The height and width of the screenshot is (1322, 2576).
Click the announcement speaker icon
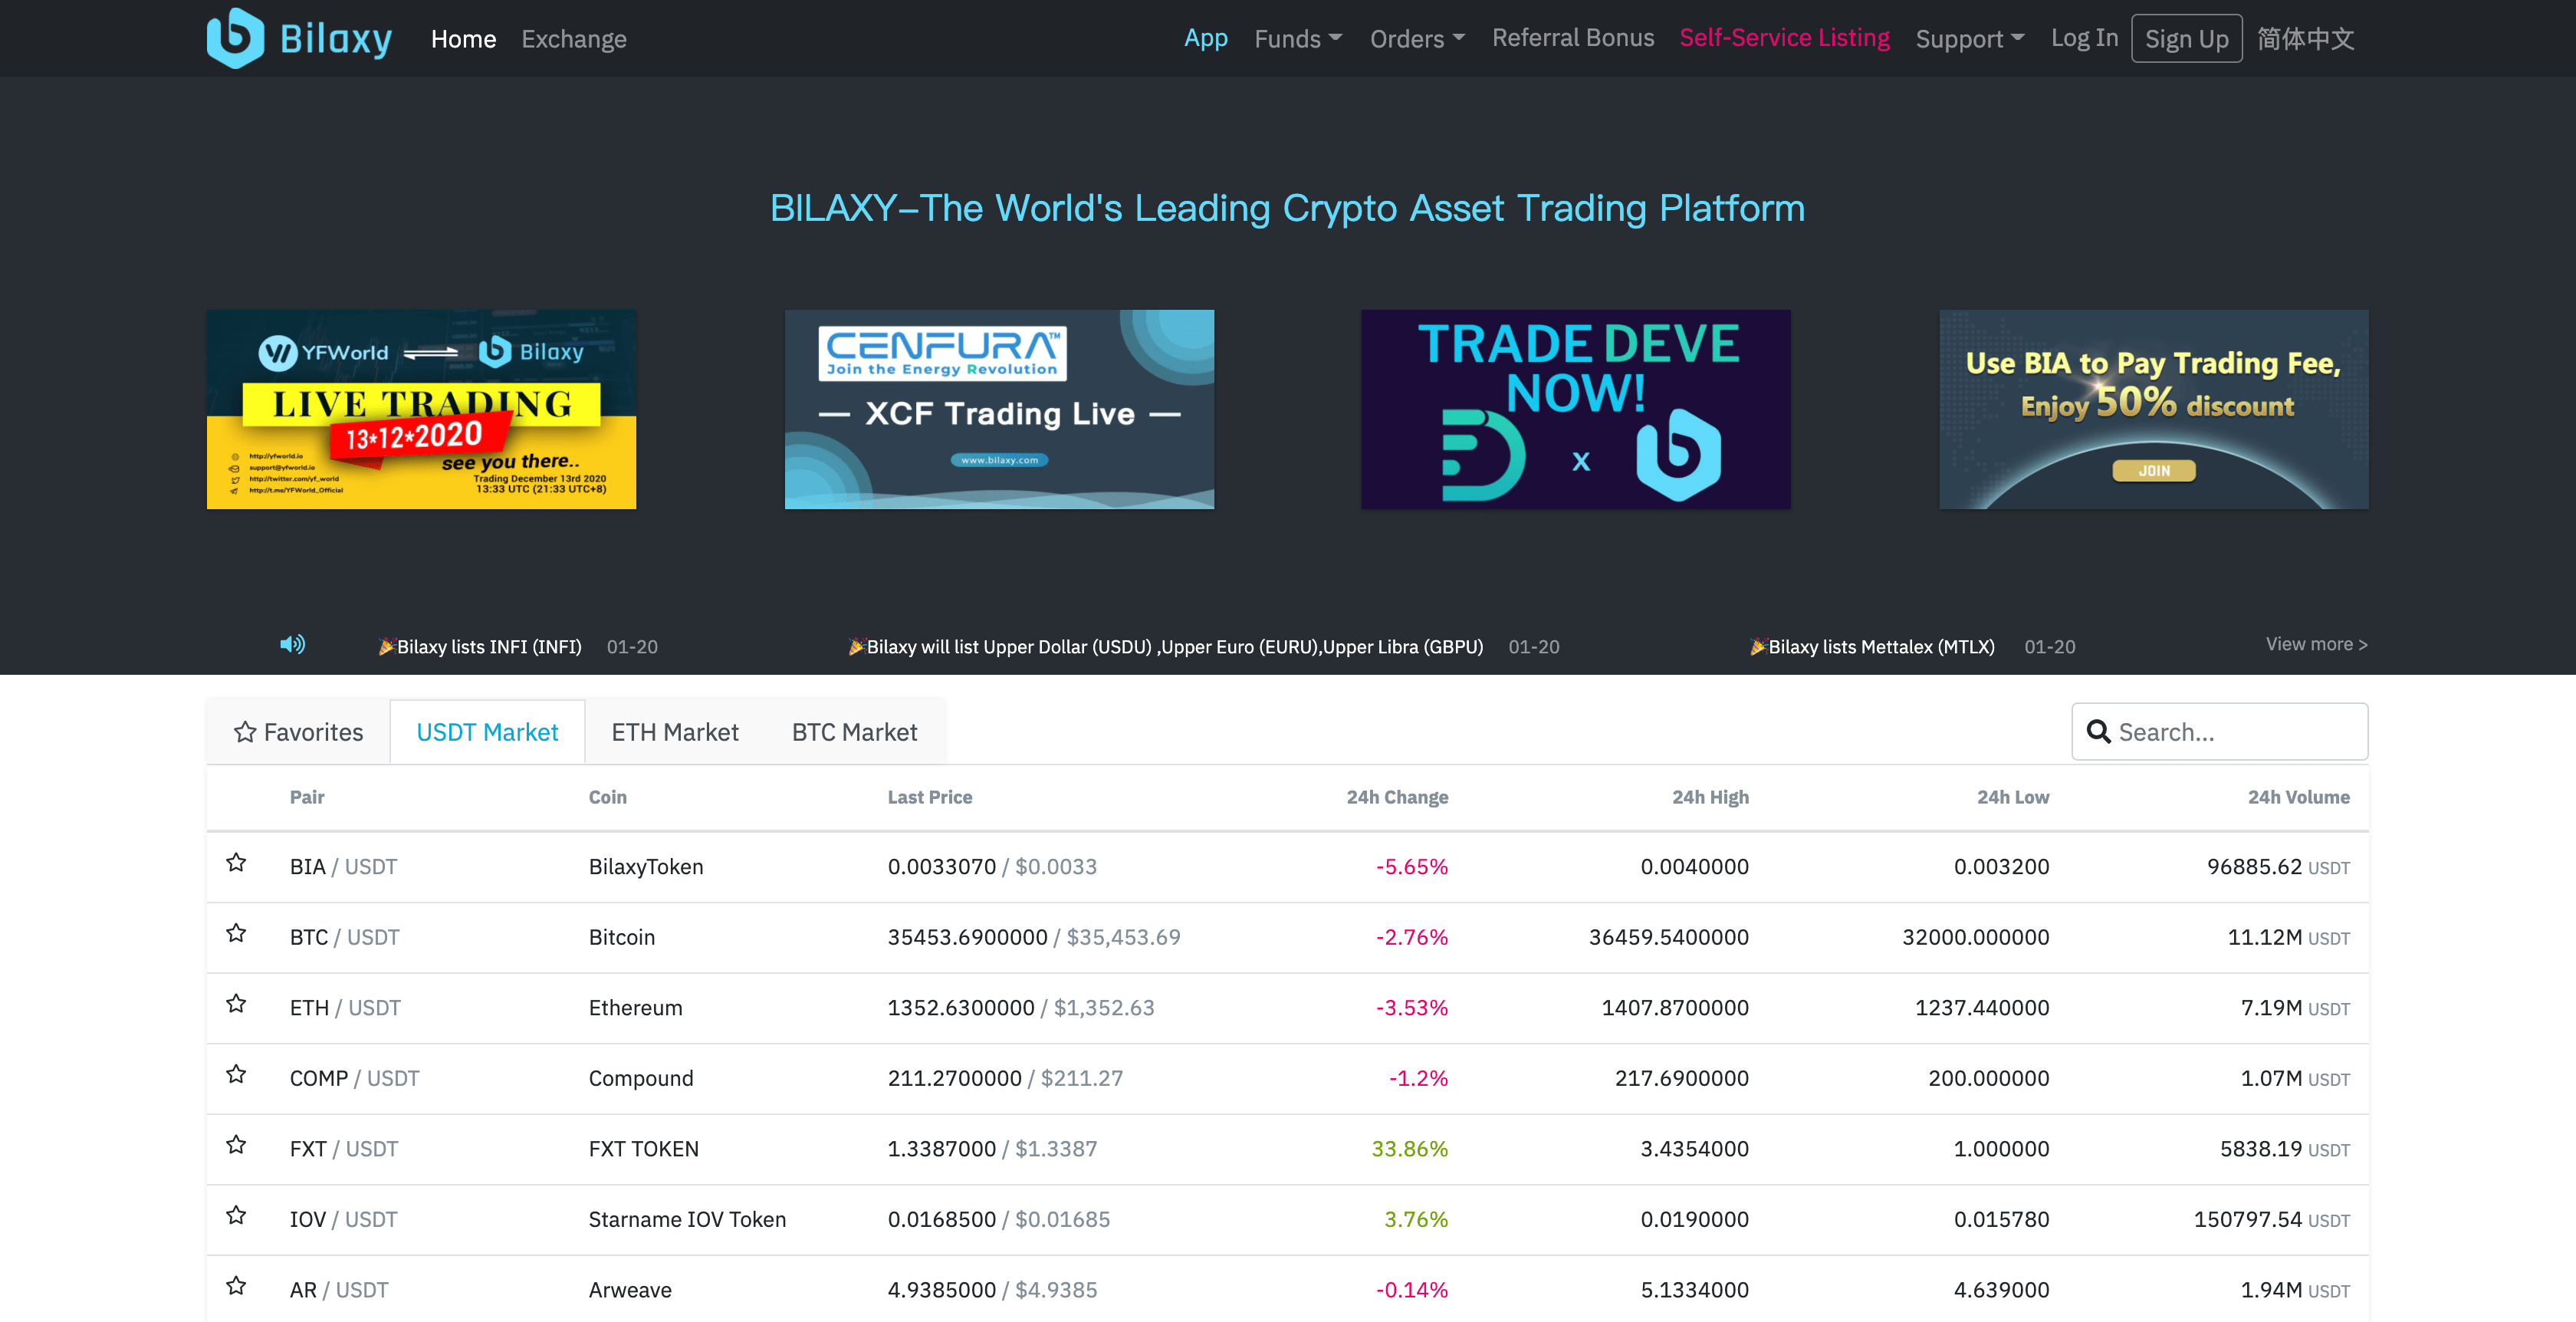292,645
